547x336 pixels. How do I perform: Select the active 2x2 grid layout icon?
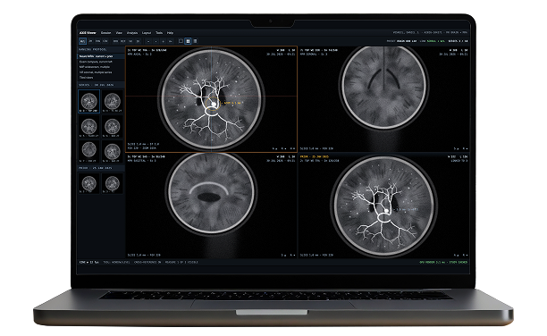coord(188,41)
